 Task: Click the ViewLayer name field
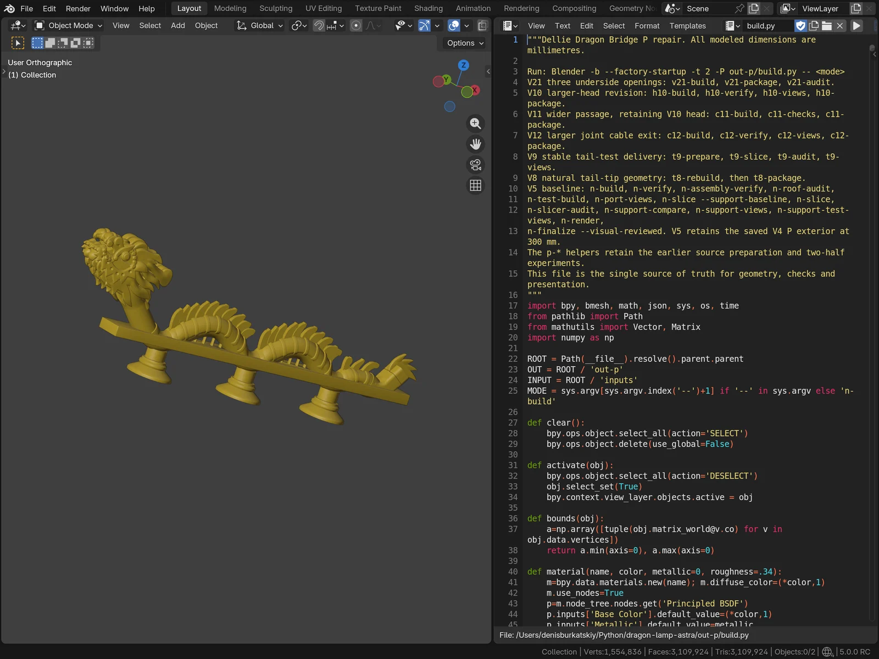pyautogui.click(x=822, y=8)
